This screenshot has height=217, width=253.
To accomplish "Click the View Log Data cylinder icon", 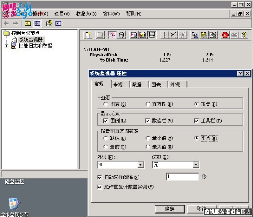I will 121,35.
